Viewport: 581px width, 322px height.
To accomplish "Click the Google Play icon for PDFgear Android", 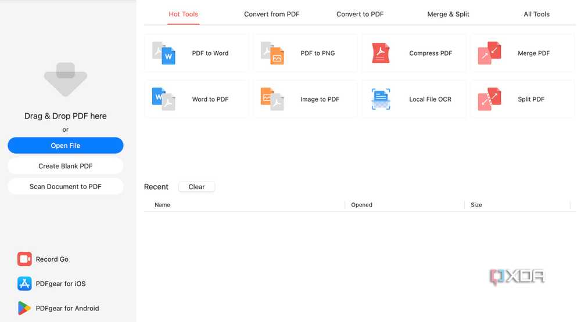I will pos(24,308).
